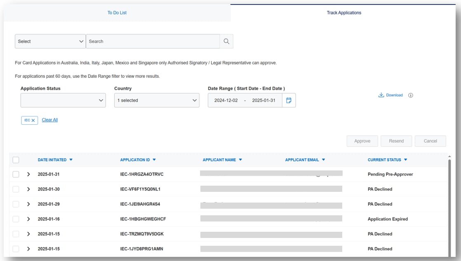Open the calendar icon for Date Range
461x261 pixels.
coord(288,100)
